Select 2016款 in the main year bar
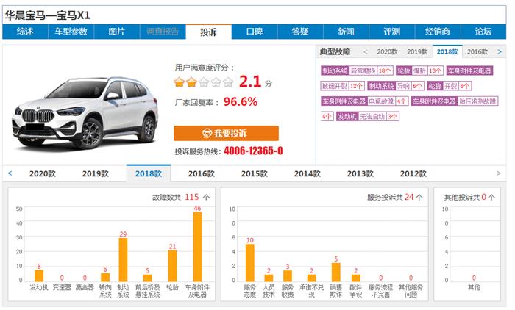 [x=202, y=174]
